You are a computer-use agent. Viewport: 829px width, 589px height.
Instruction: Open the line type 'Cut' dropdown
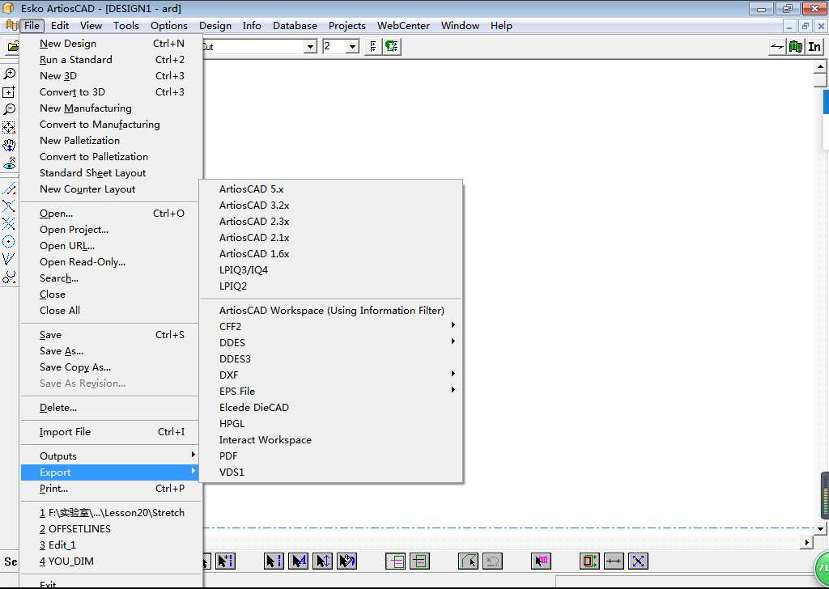[x=309, y=47]
